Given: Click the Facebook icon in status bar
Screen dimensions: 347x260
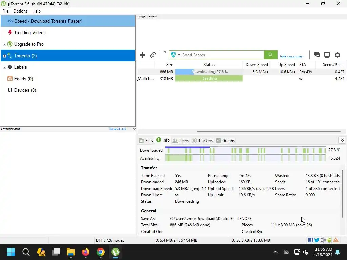Looking at the screenshot, I should 310,240.
